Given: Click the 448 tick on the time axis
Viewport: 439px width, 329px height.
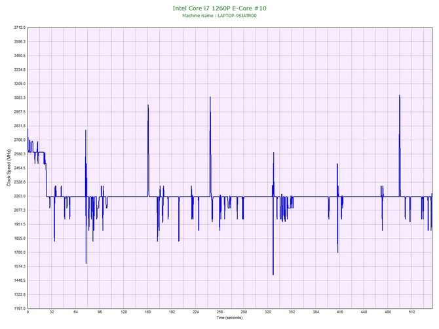Looking at the screenshot, I should pos(364,312).
